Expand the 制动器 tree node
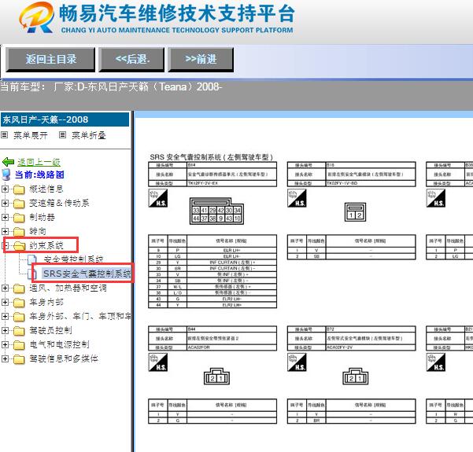 (x=5, y=217)
